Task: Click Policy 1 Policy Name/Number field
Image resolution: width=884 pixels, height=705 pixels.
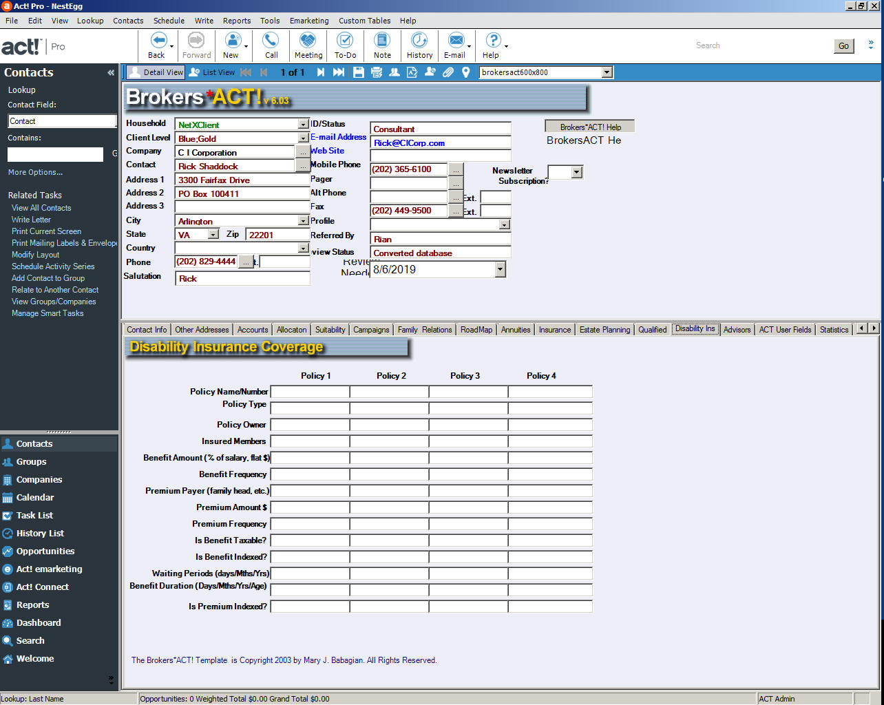Action: (310, 392)
